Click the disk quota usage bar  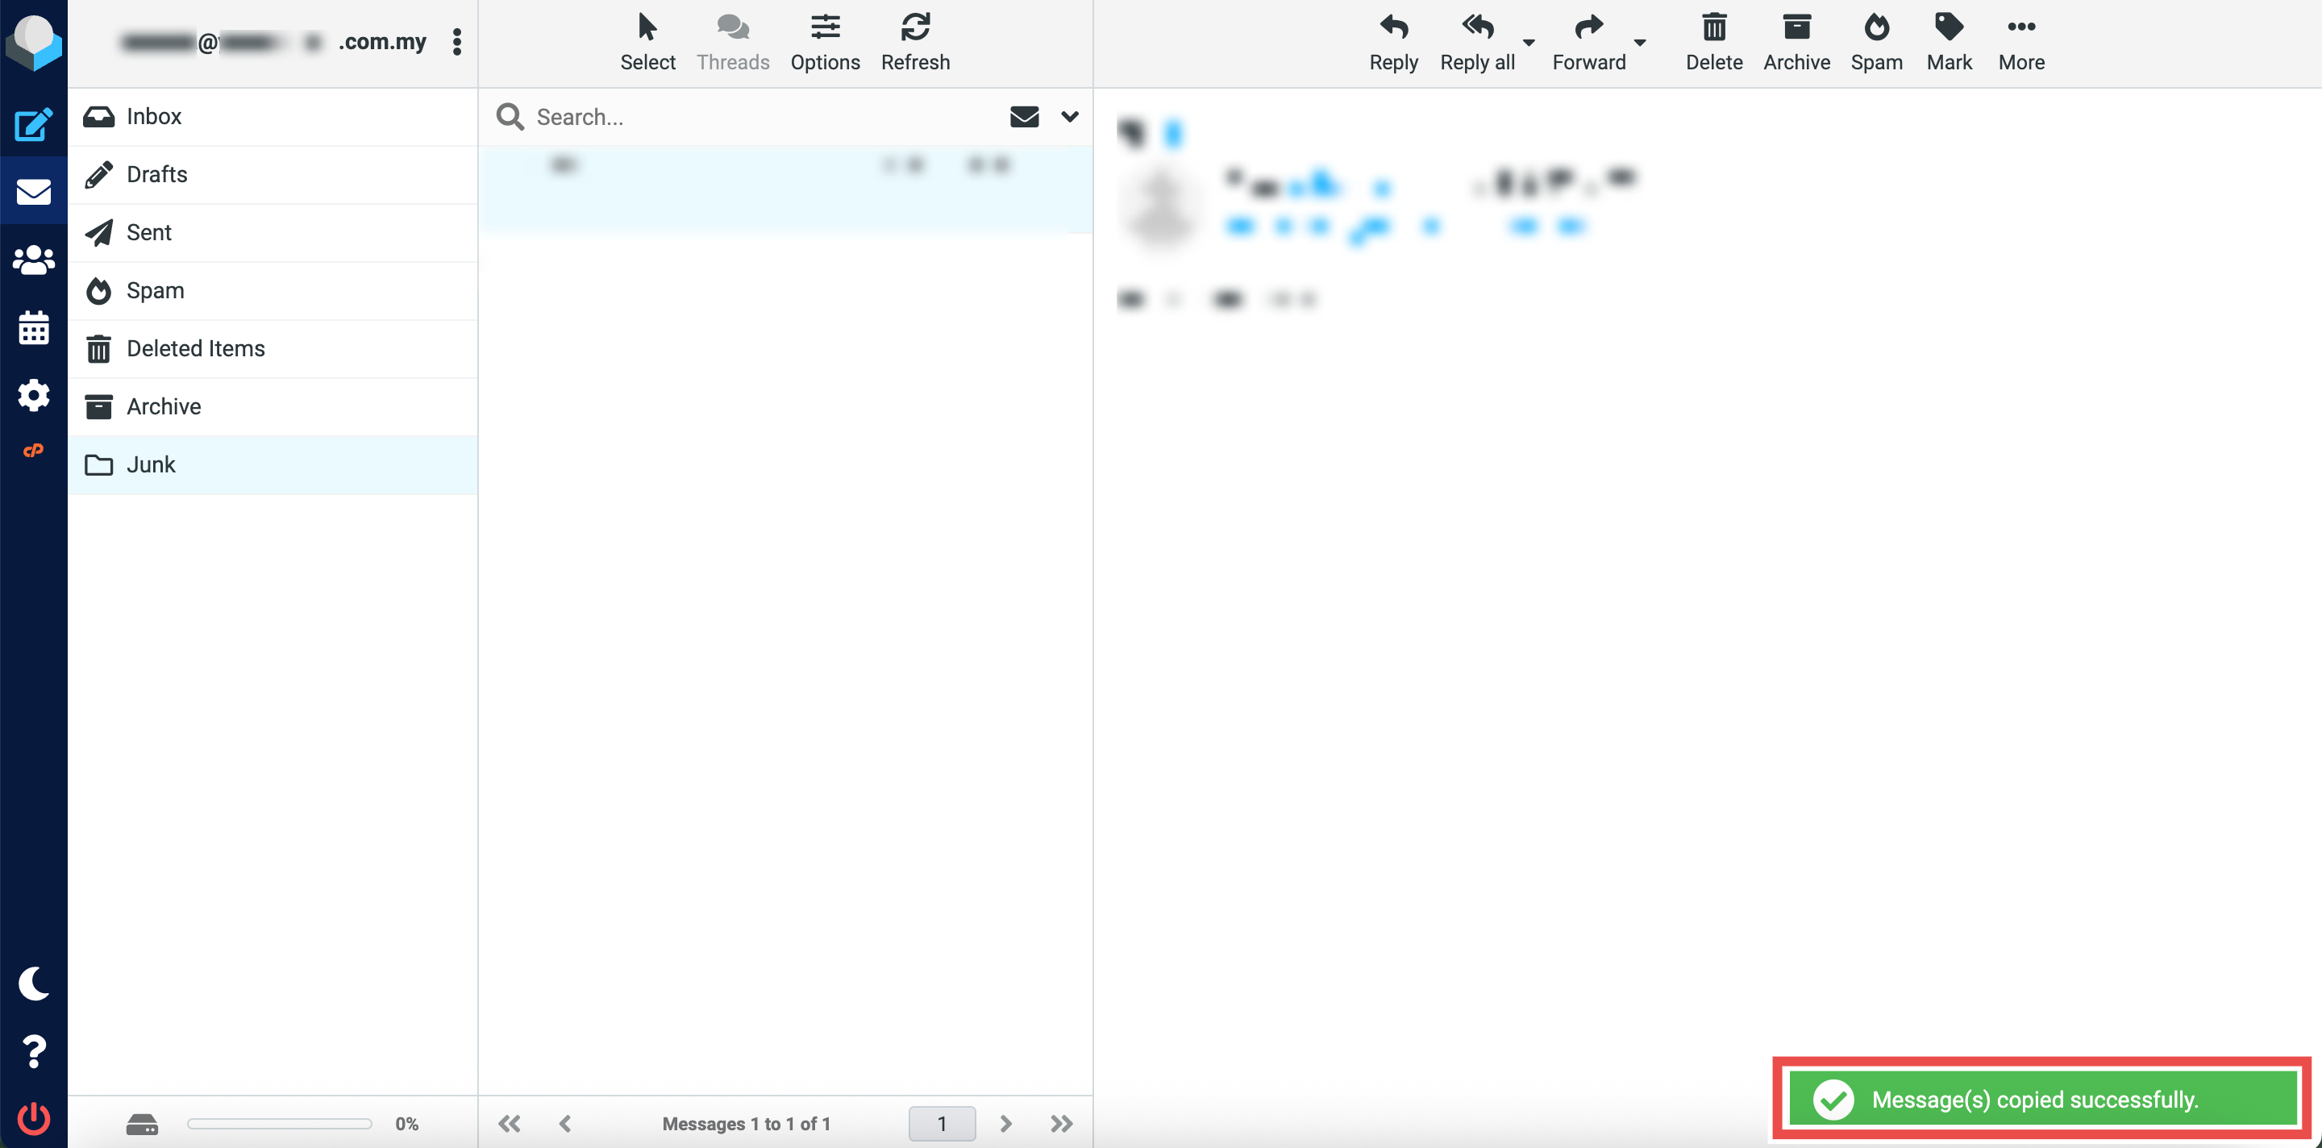click(x=280, y=1123)
